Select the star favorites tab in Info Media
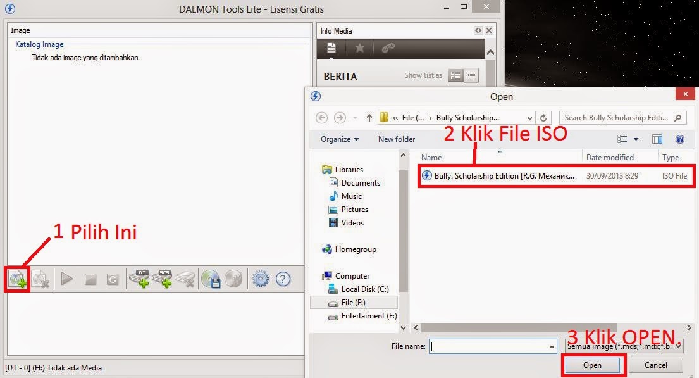699x378 pixels. pyautogui.click(x=359, y=47)
